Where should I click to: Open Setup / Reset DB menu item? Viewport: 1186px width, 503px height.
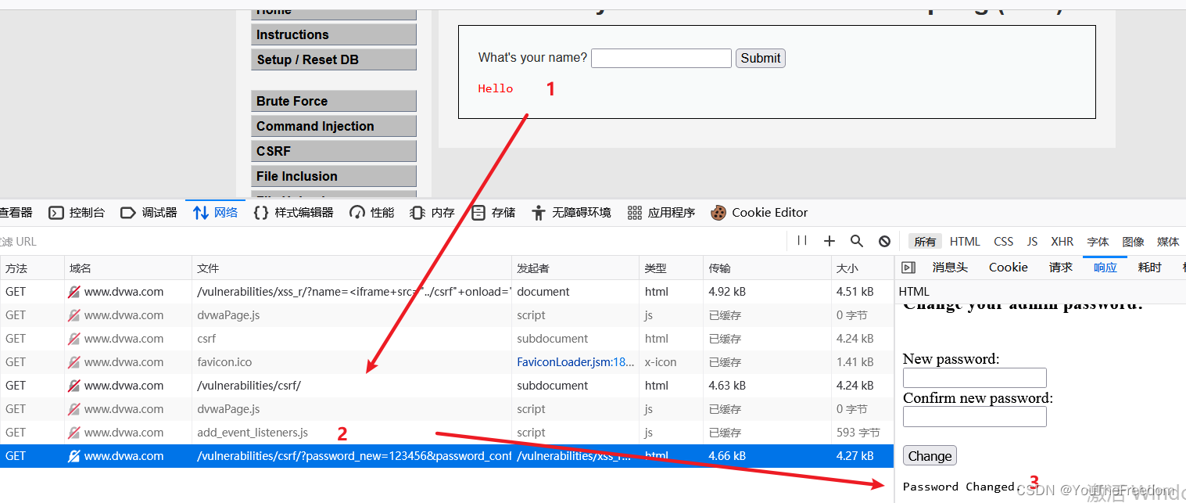(334, 59)
